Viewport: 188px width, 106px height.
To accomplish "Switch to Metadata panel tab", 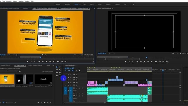I will tap(26, 9).
